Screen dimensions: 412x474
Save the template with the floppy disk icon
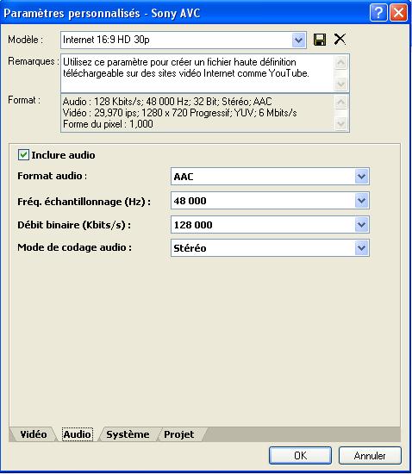[x=320, y=40]
